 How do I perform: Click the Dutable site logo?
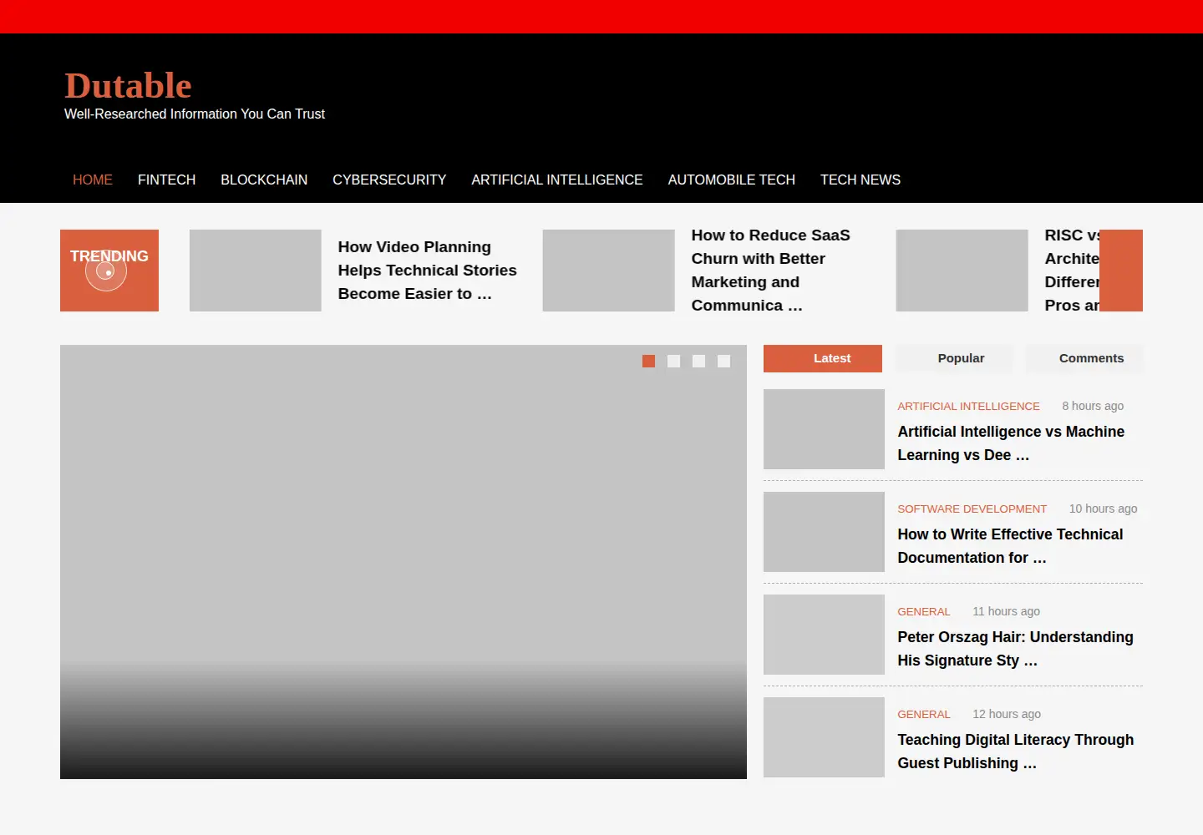[x=128, y=85]
